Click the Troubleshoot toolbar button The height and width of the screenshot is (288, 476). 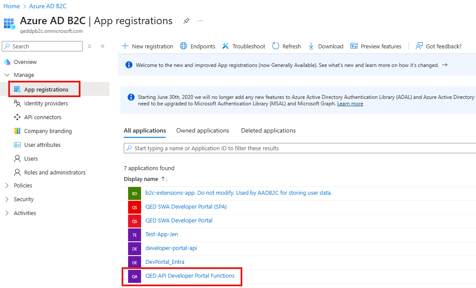tap(244, 46)
